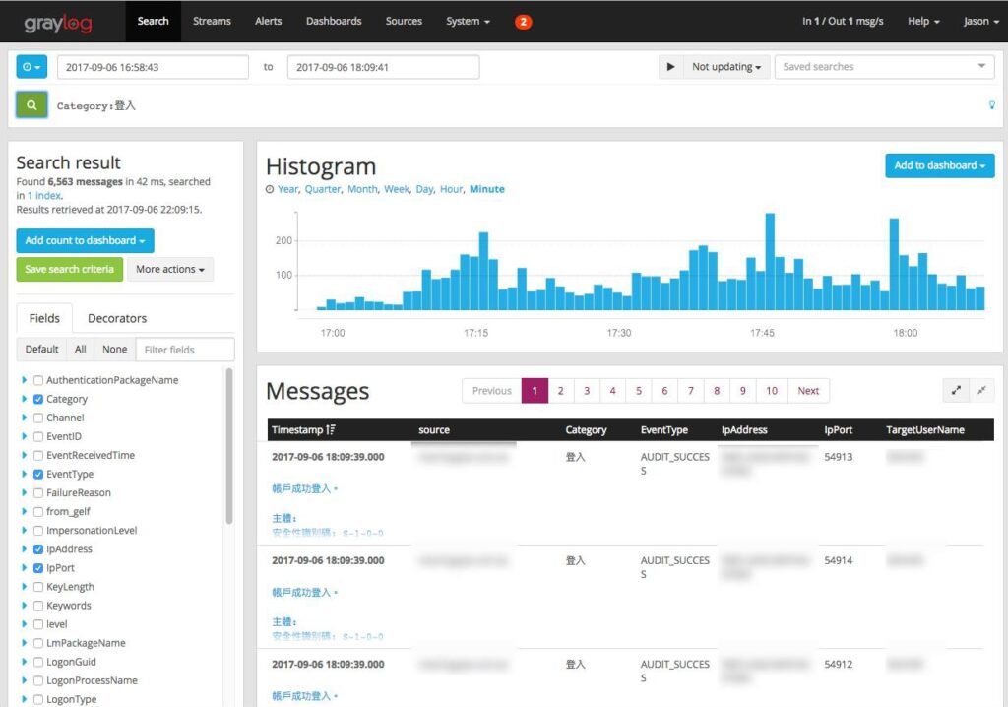The width and height of the screenshot is (1008, 707).
Task: Open the 1 index link
Action: pos(44,196)
